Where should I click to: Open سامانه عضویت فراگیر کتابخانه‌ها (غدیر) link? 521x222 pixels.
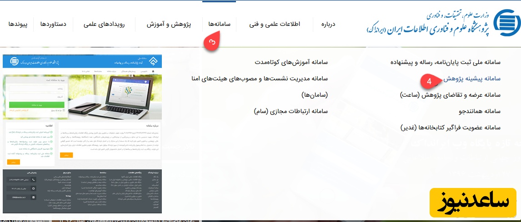pyautogui.click(x=450, y=128)
